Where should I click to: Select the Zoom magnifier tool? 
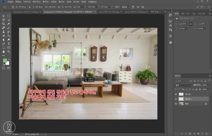pos(8,51)
